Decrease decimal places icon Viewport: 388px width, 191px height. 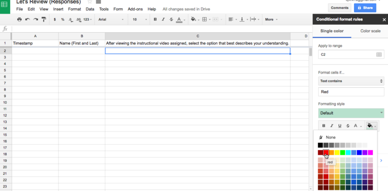pyautogui.click(x=71, y=20)
